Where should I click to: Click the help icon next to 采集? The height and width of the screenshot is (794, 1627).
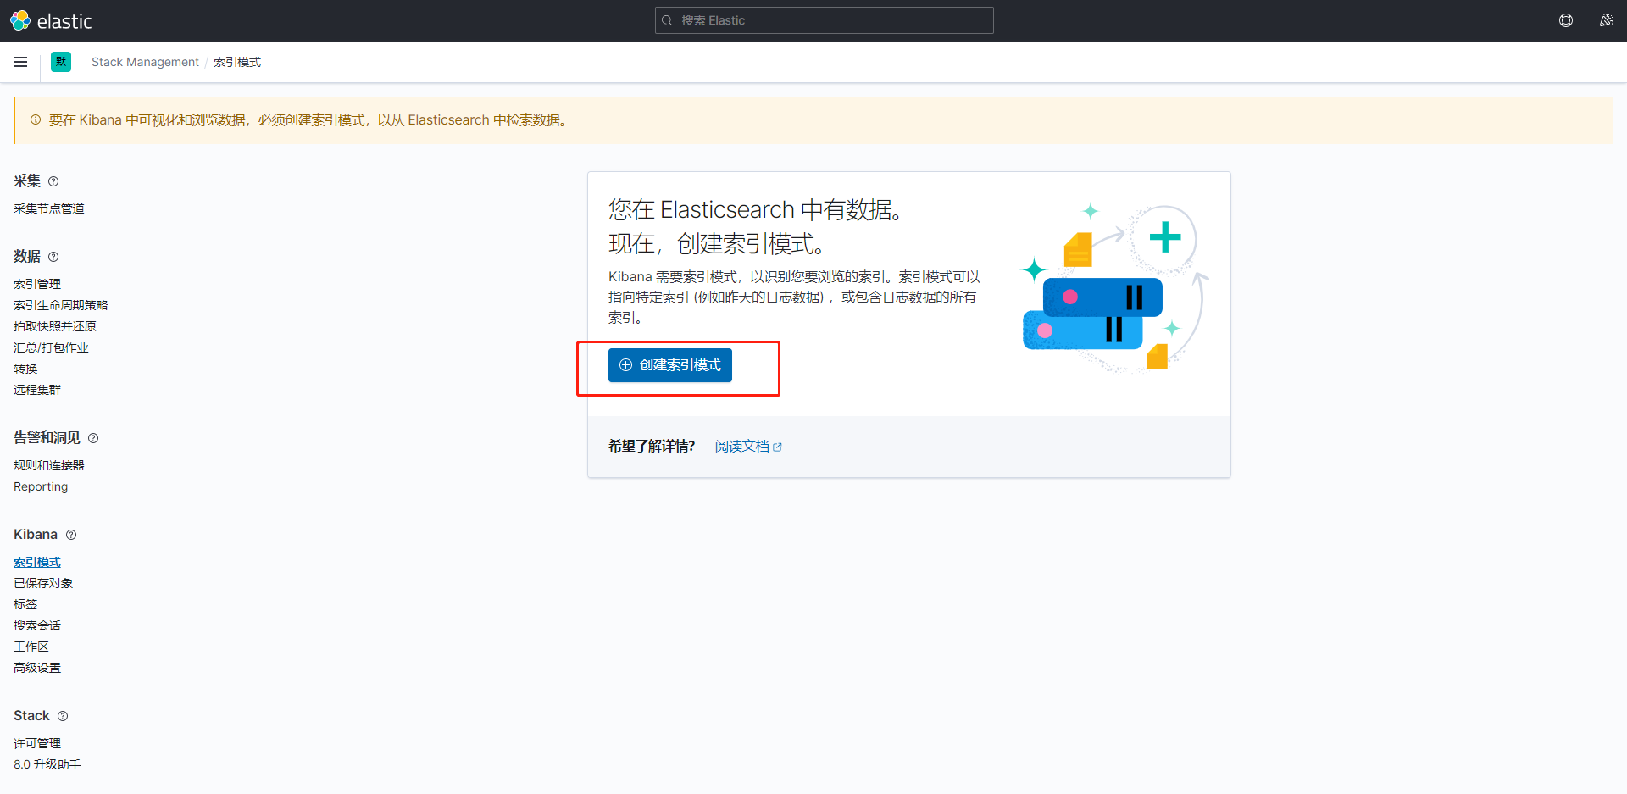[x=53, y=181]
